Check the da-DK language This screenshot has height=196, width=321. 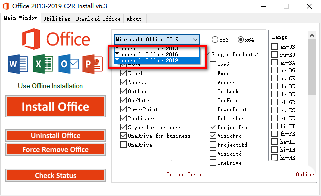coord(274,86)
